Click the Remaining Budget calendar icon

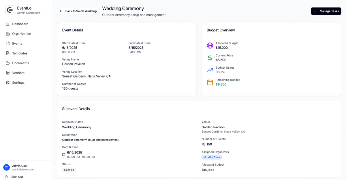point(210,82)
